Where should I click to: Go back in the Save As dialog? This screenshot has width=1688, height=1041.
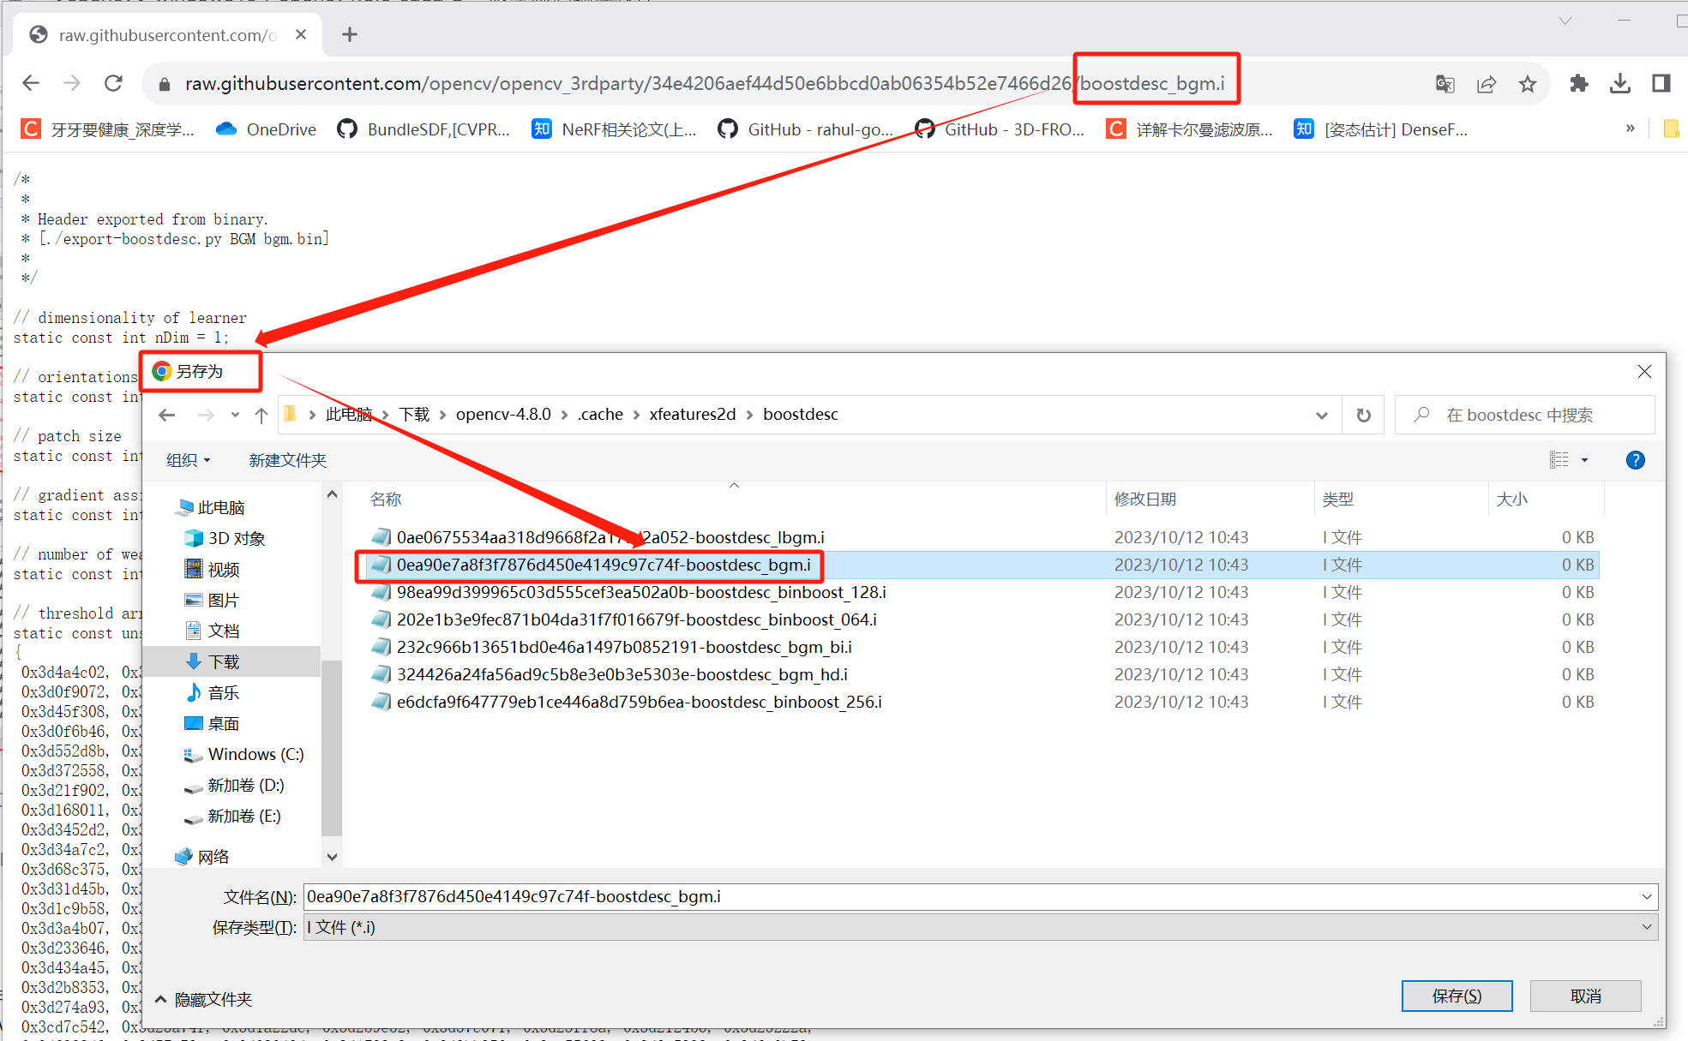(x=167, y=415)
